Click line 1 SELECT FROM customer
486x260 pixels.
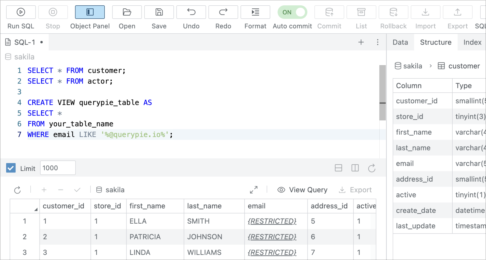(x=76, y=70)
